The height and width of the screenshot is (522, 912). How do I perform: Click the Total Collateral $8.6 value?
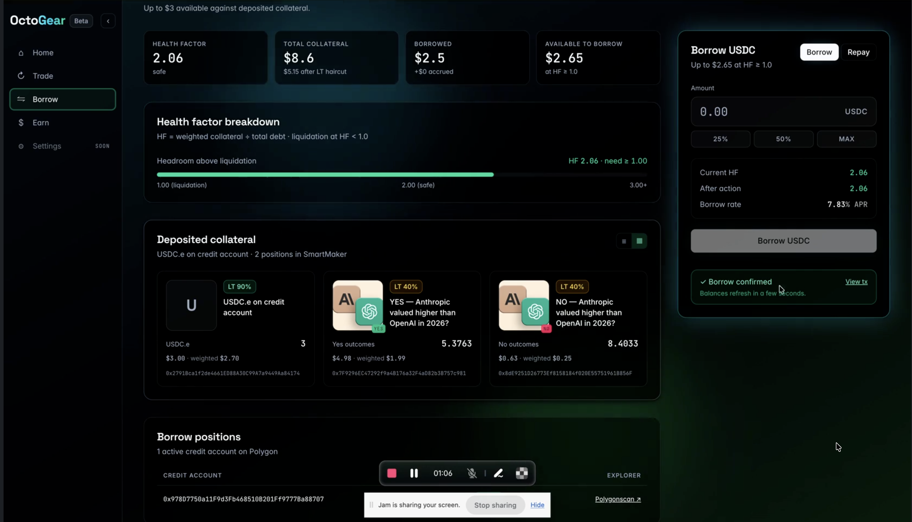[x=299, y=58]
